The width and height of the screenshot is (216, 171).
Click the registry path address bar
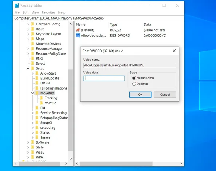pyautogui.click(x=98, y=18)
